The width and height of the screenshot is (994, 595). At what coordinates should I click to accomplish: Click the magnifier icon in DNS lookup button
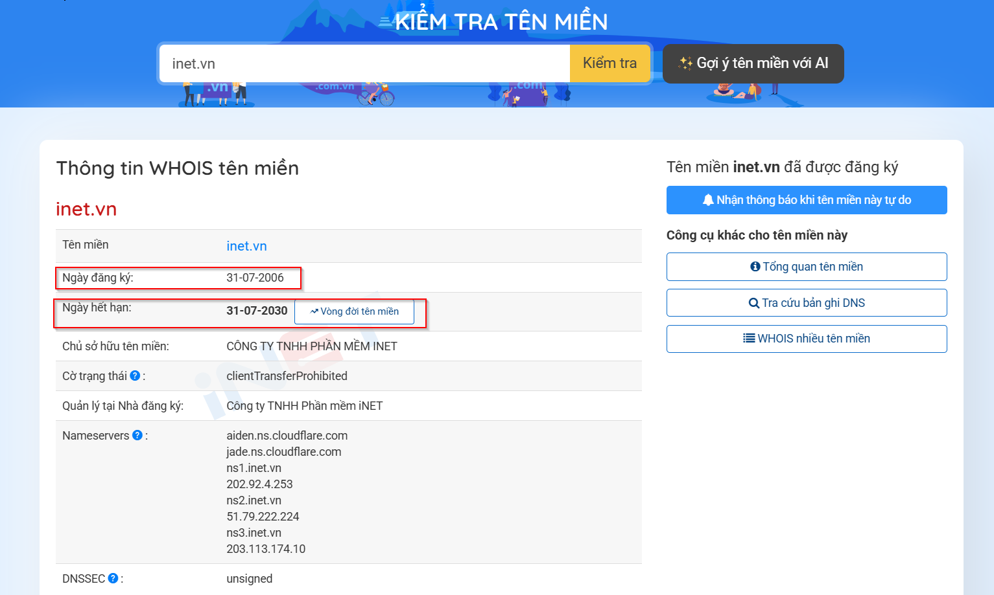pyautogui.click(x=753, y=303)
